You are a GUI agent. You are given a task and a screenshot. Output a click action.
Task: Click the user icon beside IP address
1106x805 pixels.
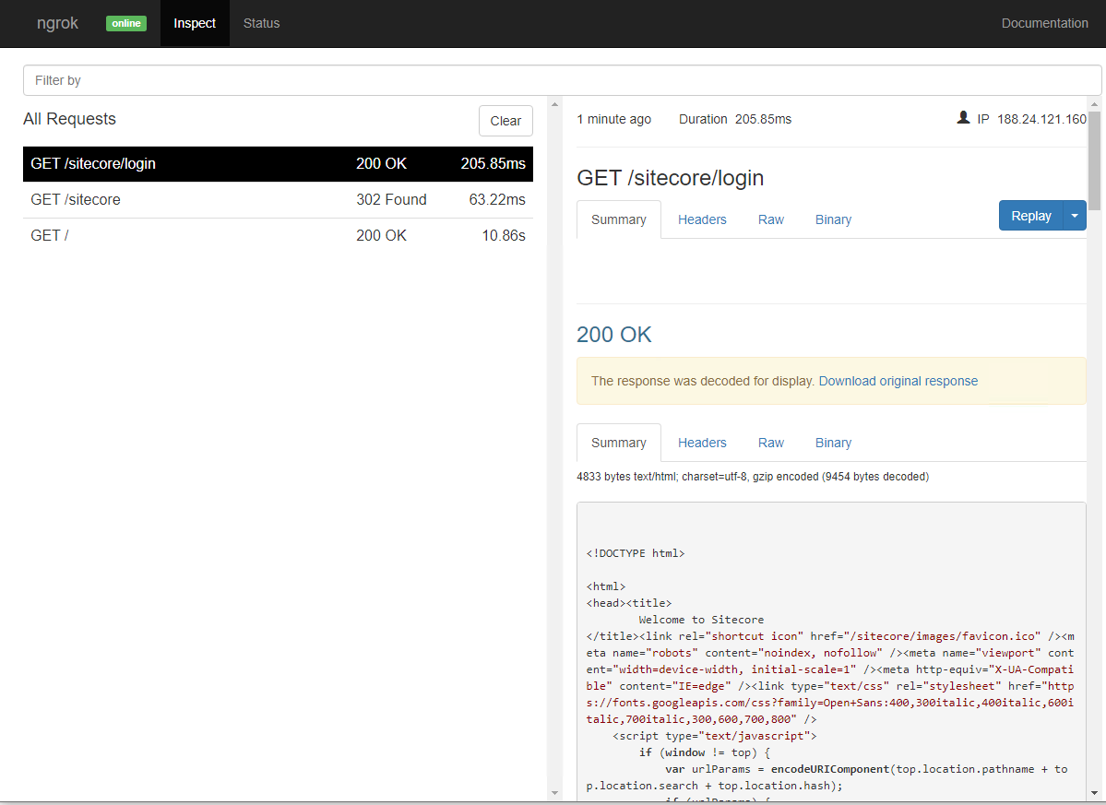click(x=963, y=118)
